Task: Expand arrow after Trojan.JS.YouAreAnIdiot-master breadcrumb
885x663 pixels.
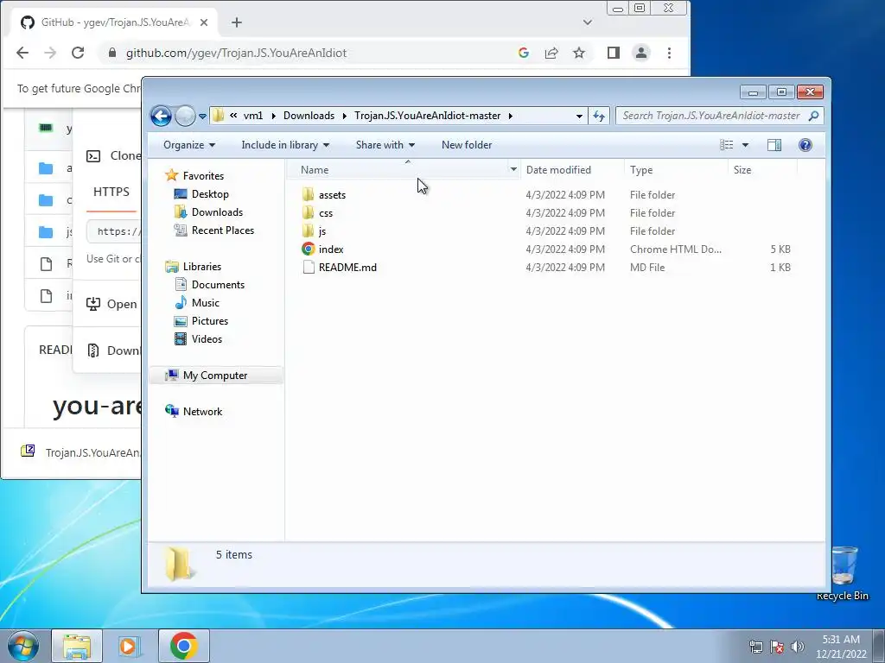Action: [x=510, y=116]
